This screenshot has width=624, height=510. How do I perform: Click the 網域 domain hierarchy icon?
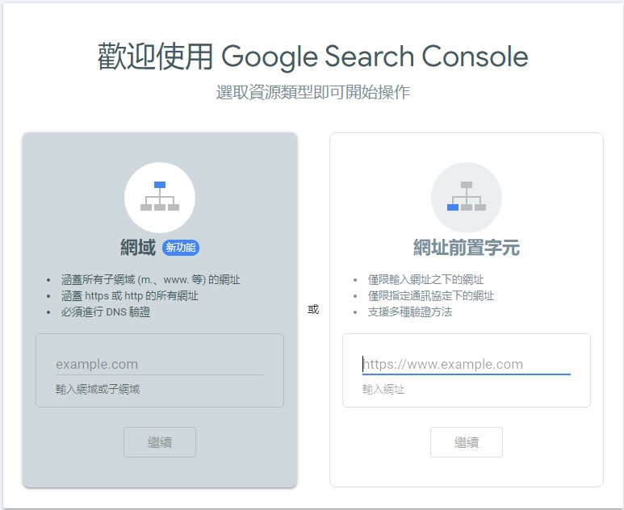pyautogui.click(x=160, y=198)
